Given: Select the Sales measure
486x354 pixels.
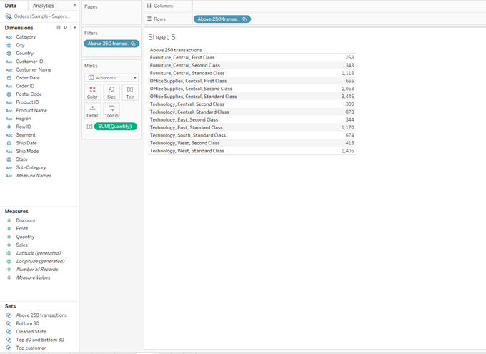Looking at the screenshot, I should point(21,245).
